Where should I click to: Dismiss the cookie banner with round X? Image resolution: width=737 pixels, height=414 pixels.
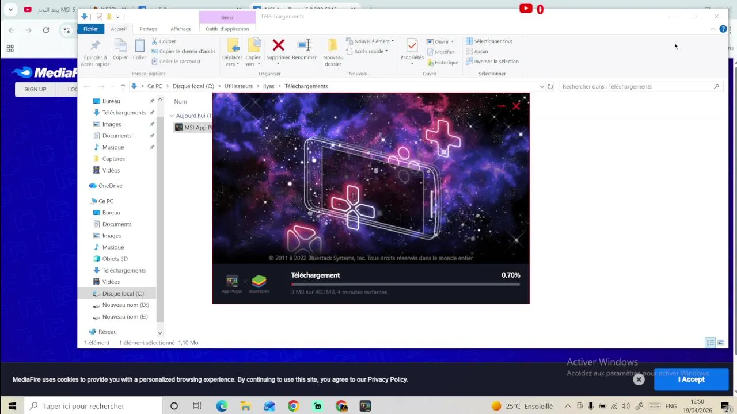pos(639,379)
